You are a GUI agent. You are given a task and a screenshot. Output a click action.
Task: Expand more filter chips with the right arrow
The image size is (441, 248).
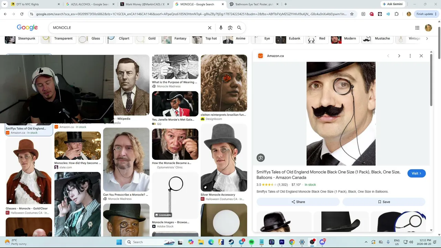tap(427, 39)
